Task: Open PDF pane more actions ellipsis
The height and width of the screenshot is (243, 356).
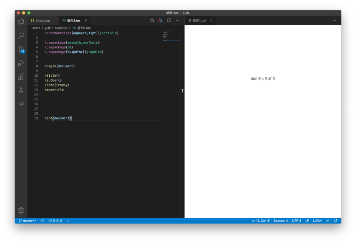Action: pos(334,20)
